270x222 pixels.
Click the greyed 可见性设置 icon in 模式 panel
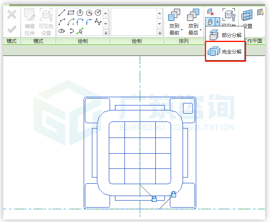pyautogui.click(x=46, y=15)
